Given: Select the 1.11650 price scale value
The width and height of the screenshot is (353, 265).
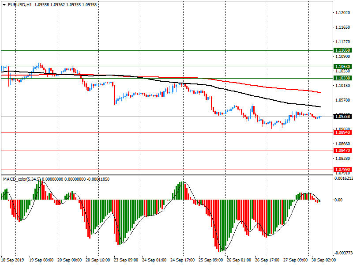Looking at the screenshot, I should [x=343, y=27].
